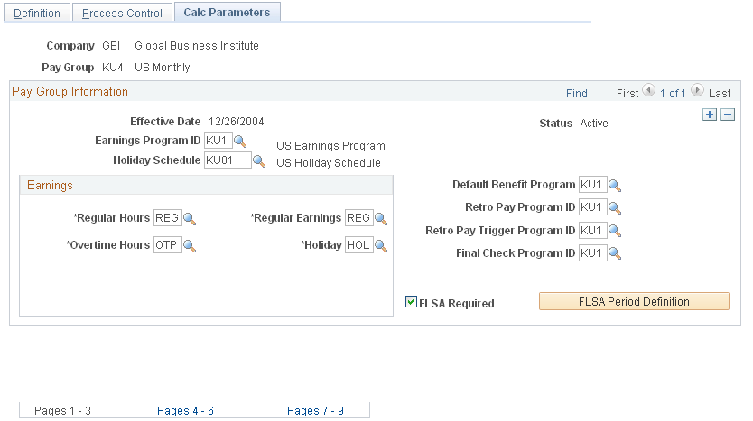Image resolution: width=753 pixels, height=421 pixels.
Task: Open lookup for Retro Pay Program ID
Action: 615,208
